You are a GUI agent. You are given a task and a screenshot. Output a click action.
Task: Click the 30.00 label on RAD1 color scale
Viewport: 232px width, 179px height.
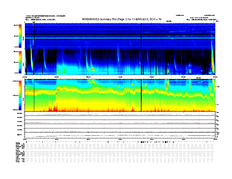(x=16, y=62)
